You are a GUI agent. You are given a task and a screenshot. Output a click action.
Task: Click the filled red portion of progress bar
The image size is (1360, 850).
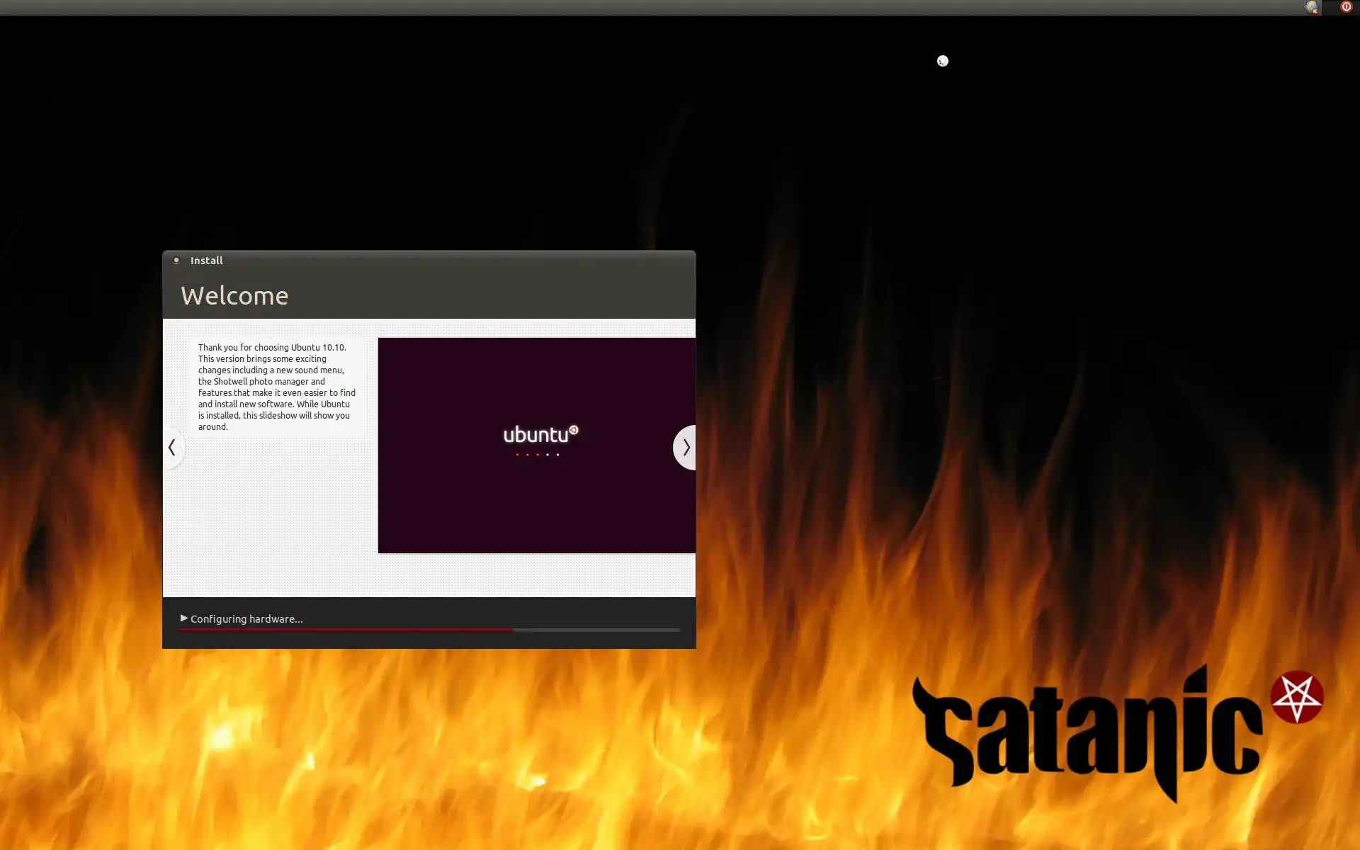pyautogui.click(x=345, y=629)
